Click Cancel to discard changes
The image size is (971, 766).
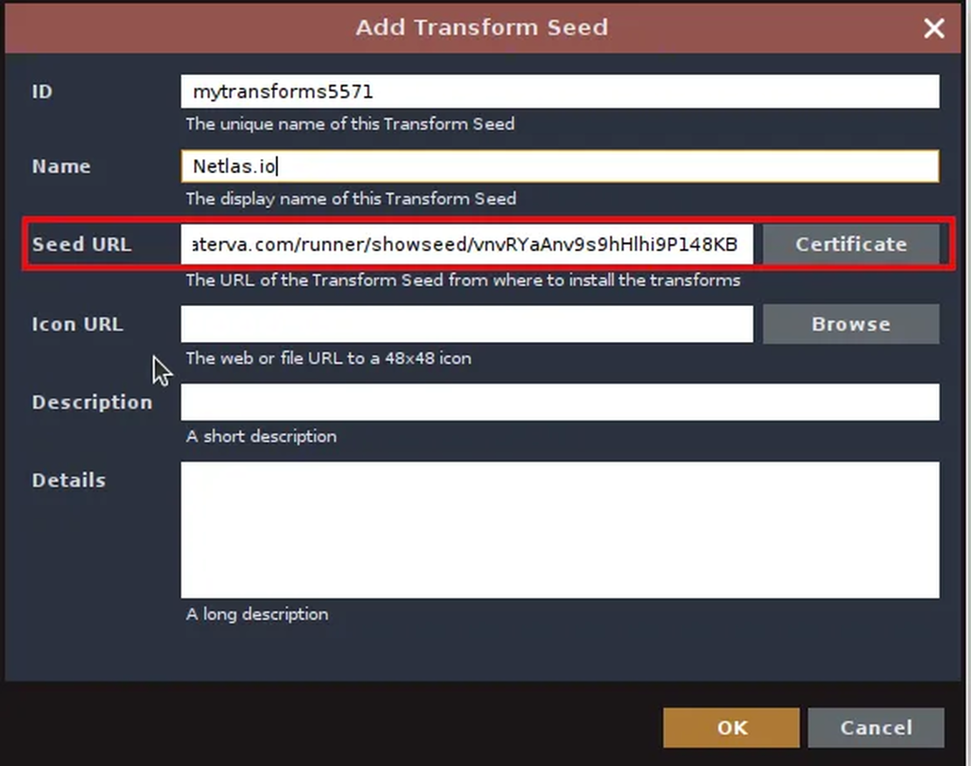[x=876, y=728]
